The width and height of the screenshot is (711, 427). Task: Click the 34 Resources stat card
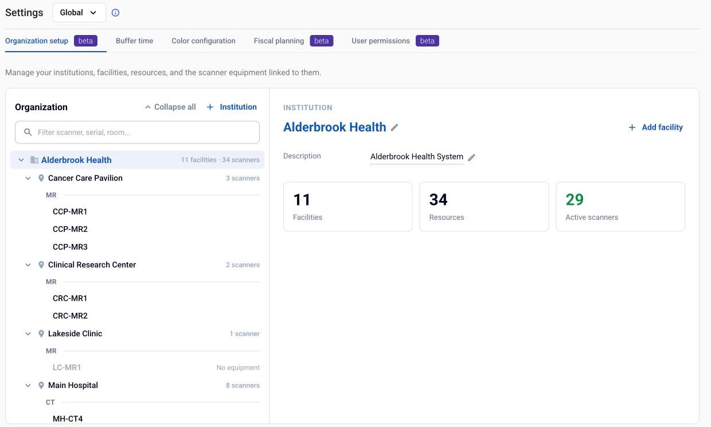(x=484, y=207)
